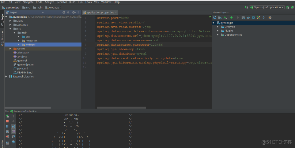Expand .idea folder
Image resolution: width=295 pixels, height=148 pixels.
[10, 21]
